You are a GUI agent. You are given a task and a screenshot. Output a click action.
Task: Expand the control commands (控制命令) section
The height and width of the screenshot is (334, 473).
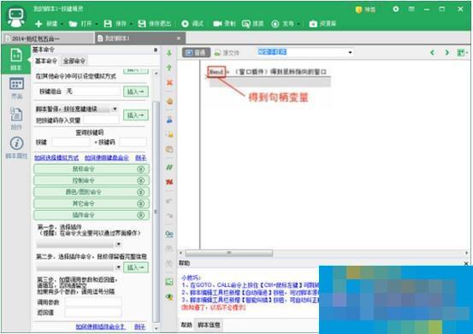click(92, 180)
